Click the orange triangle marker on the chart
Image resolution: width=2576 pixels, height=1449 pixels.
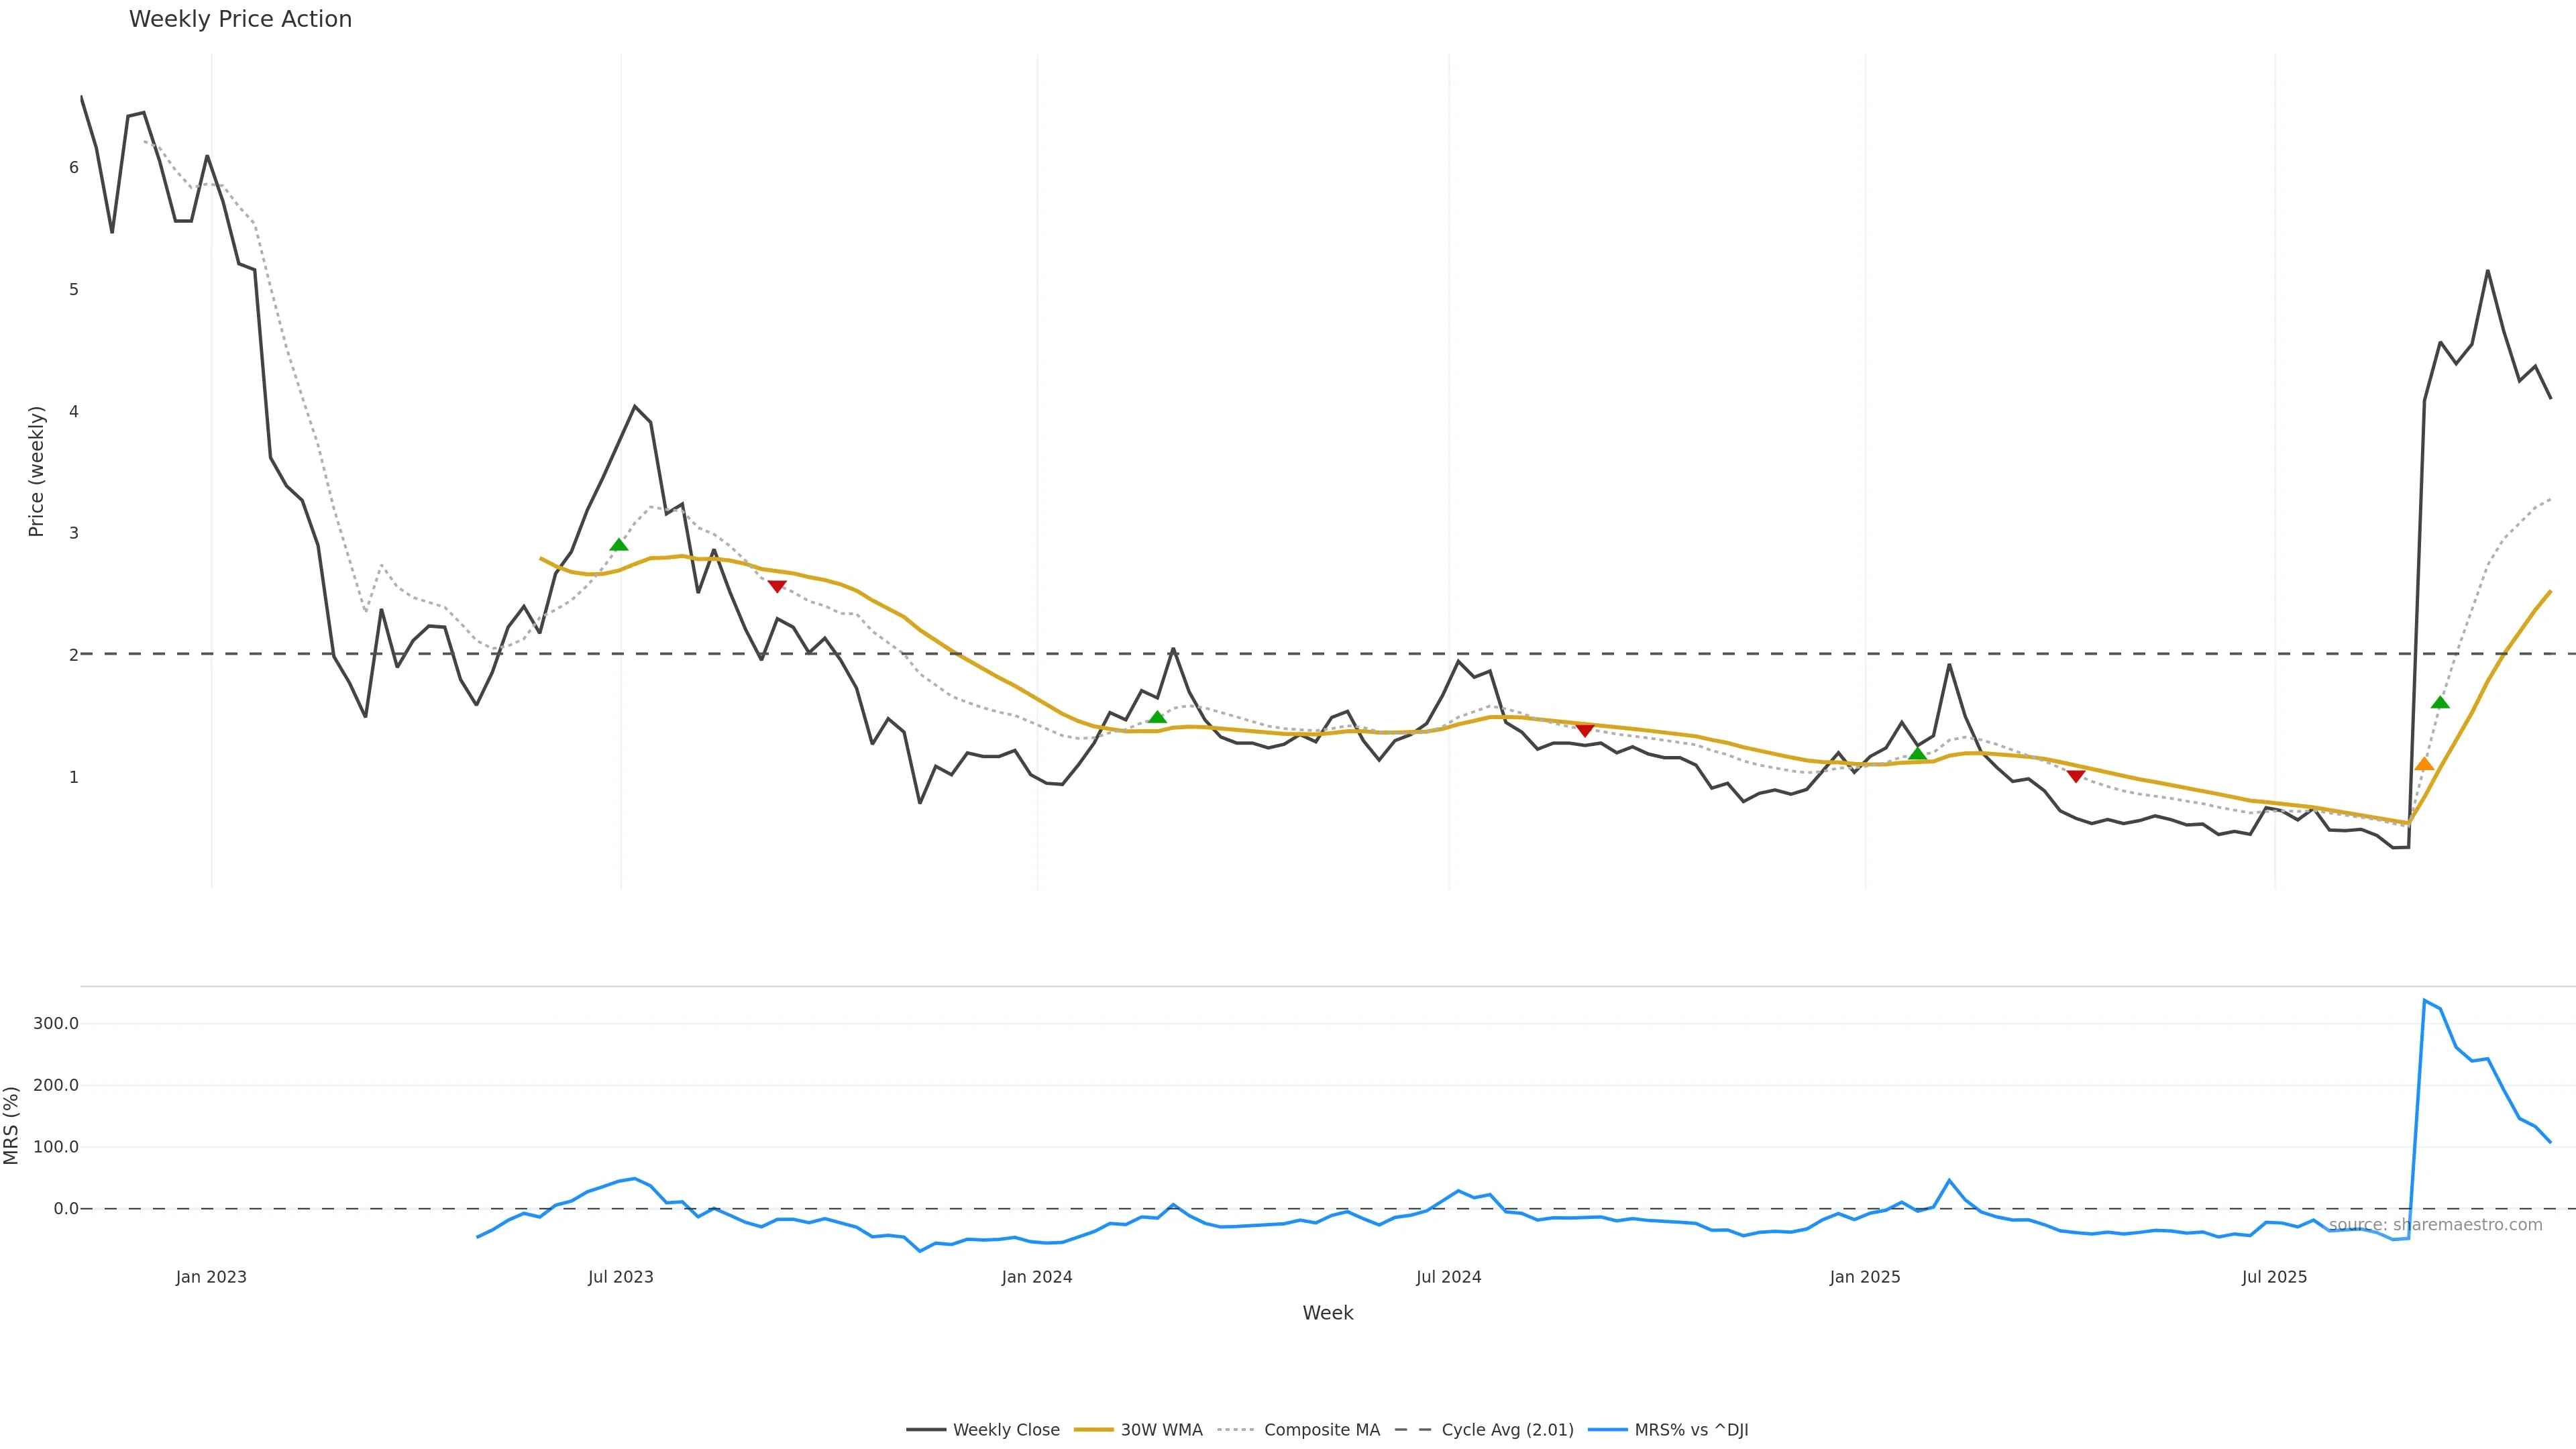click(2424, 764)
